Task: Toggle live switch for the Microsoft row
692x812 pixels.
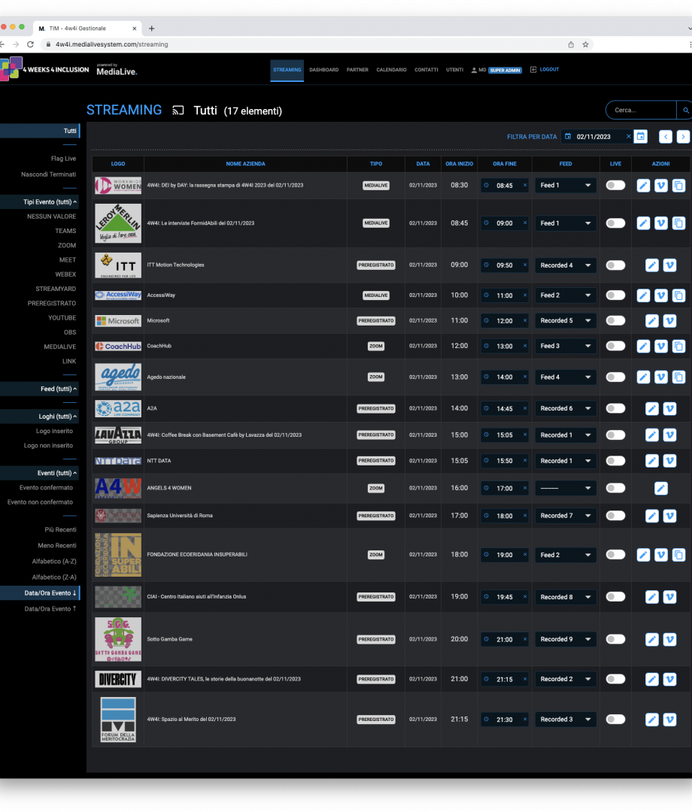Action: 615,320
